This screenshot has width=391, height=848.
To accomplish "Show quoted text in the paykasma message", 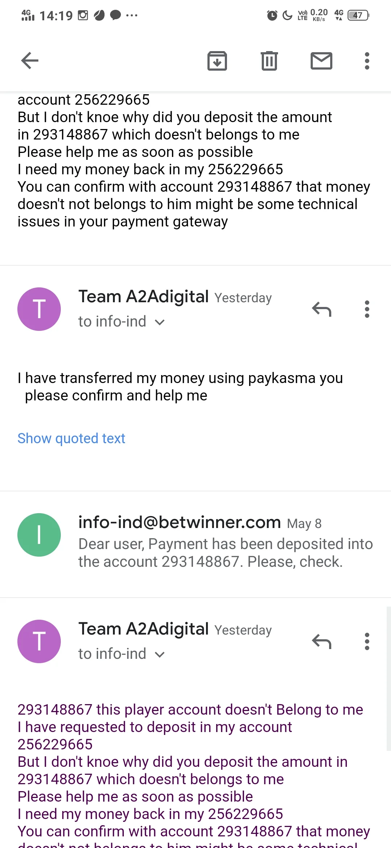I will 71,438.
